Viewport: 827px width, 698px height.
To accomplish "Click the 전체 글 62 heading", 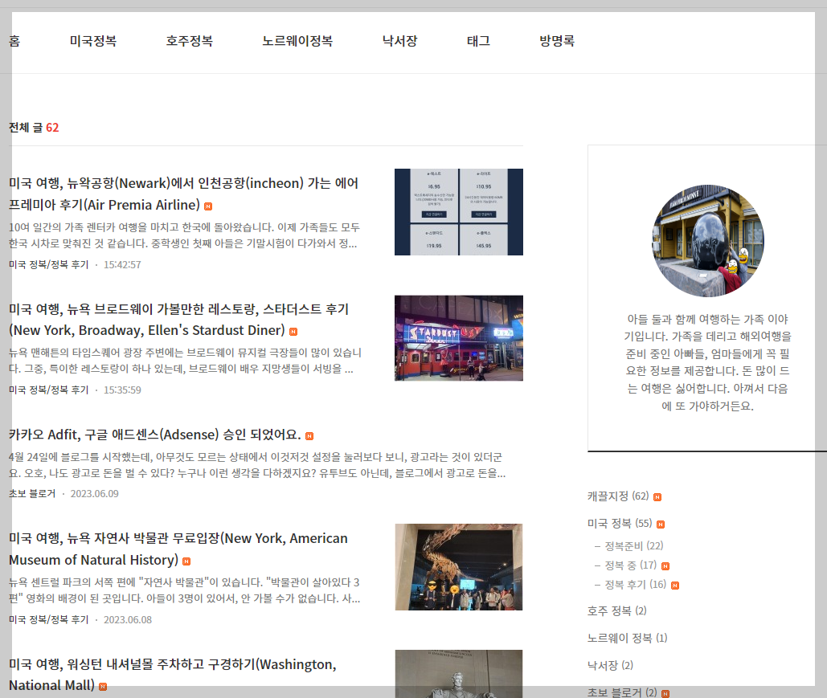I will click(x=34, y=128).
